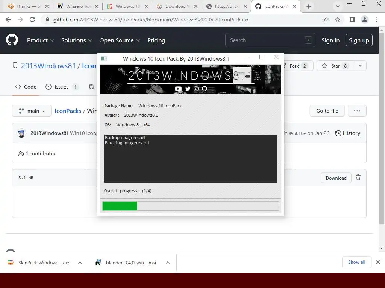Go back with browser back arrow
385x288 pixels.
[8, 19]
